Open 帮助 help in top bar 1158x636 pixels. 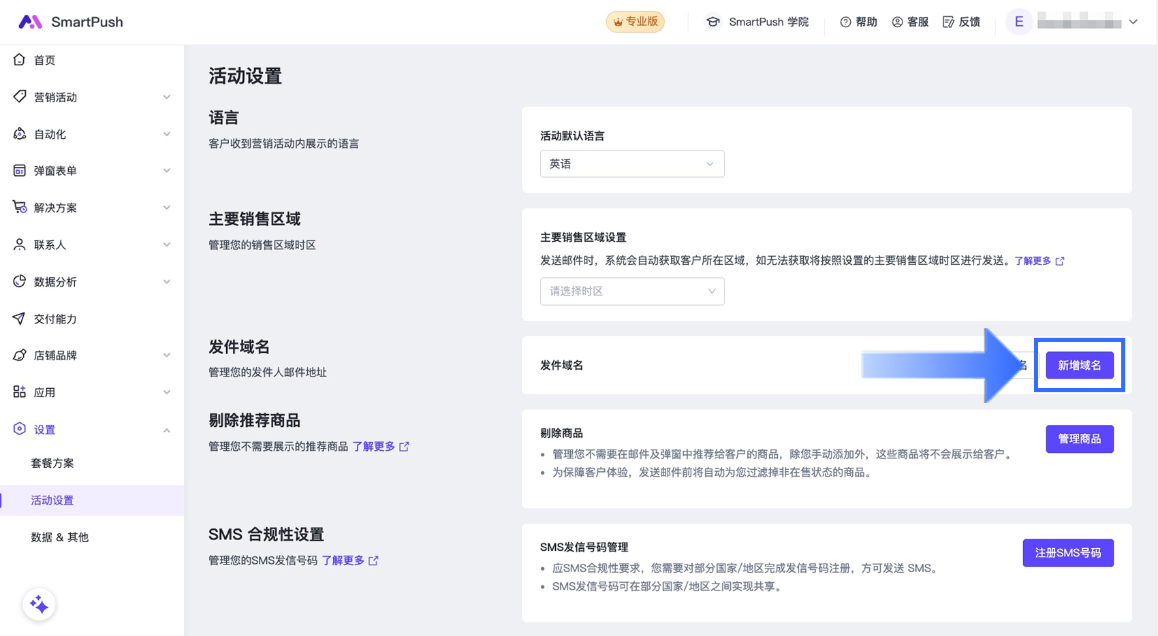(858, 22)
